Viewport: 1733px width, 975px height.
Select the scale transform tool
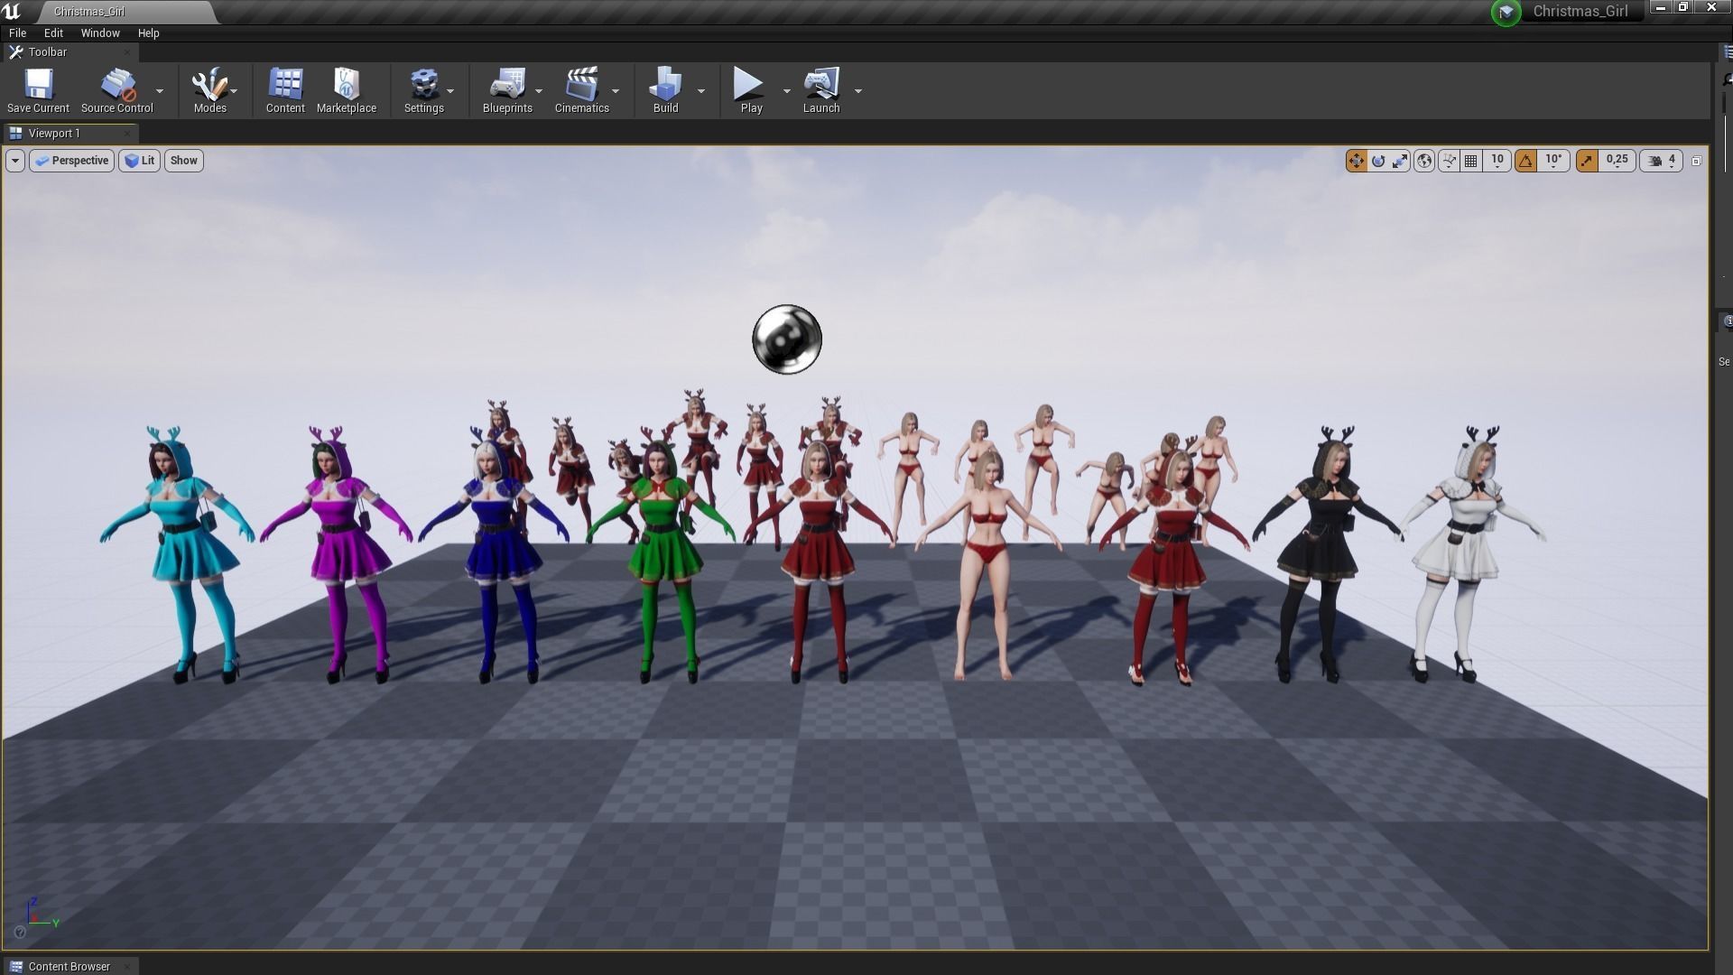tap(1400, 161)
